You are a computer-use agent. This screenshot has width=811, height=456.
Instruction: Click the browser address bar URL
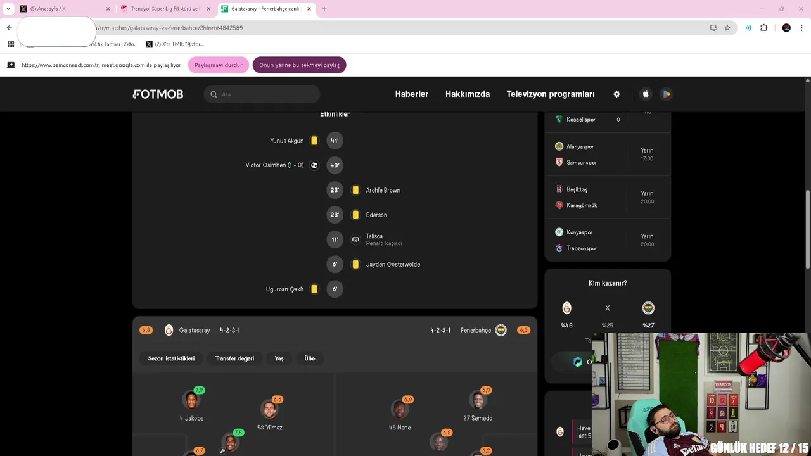[x=380, y=28]
